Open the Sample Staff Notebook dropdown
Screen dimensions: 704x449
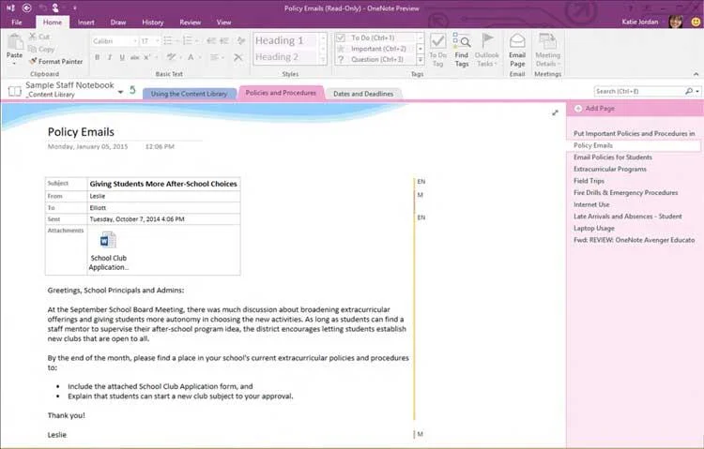[120, 92]
